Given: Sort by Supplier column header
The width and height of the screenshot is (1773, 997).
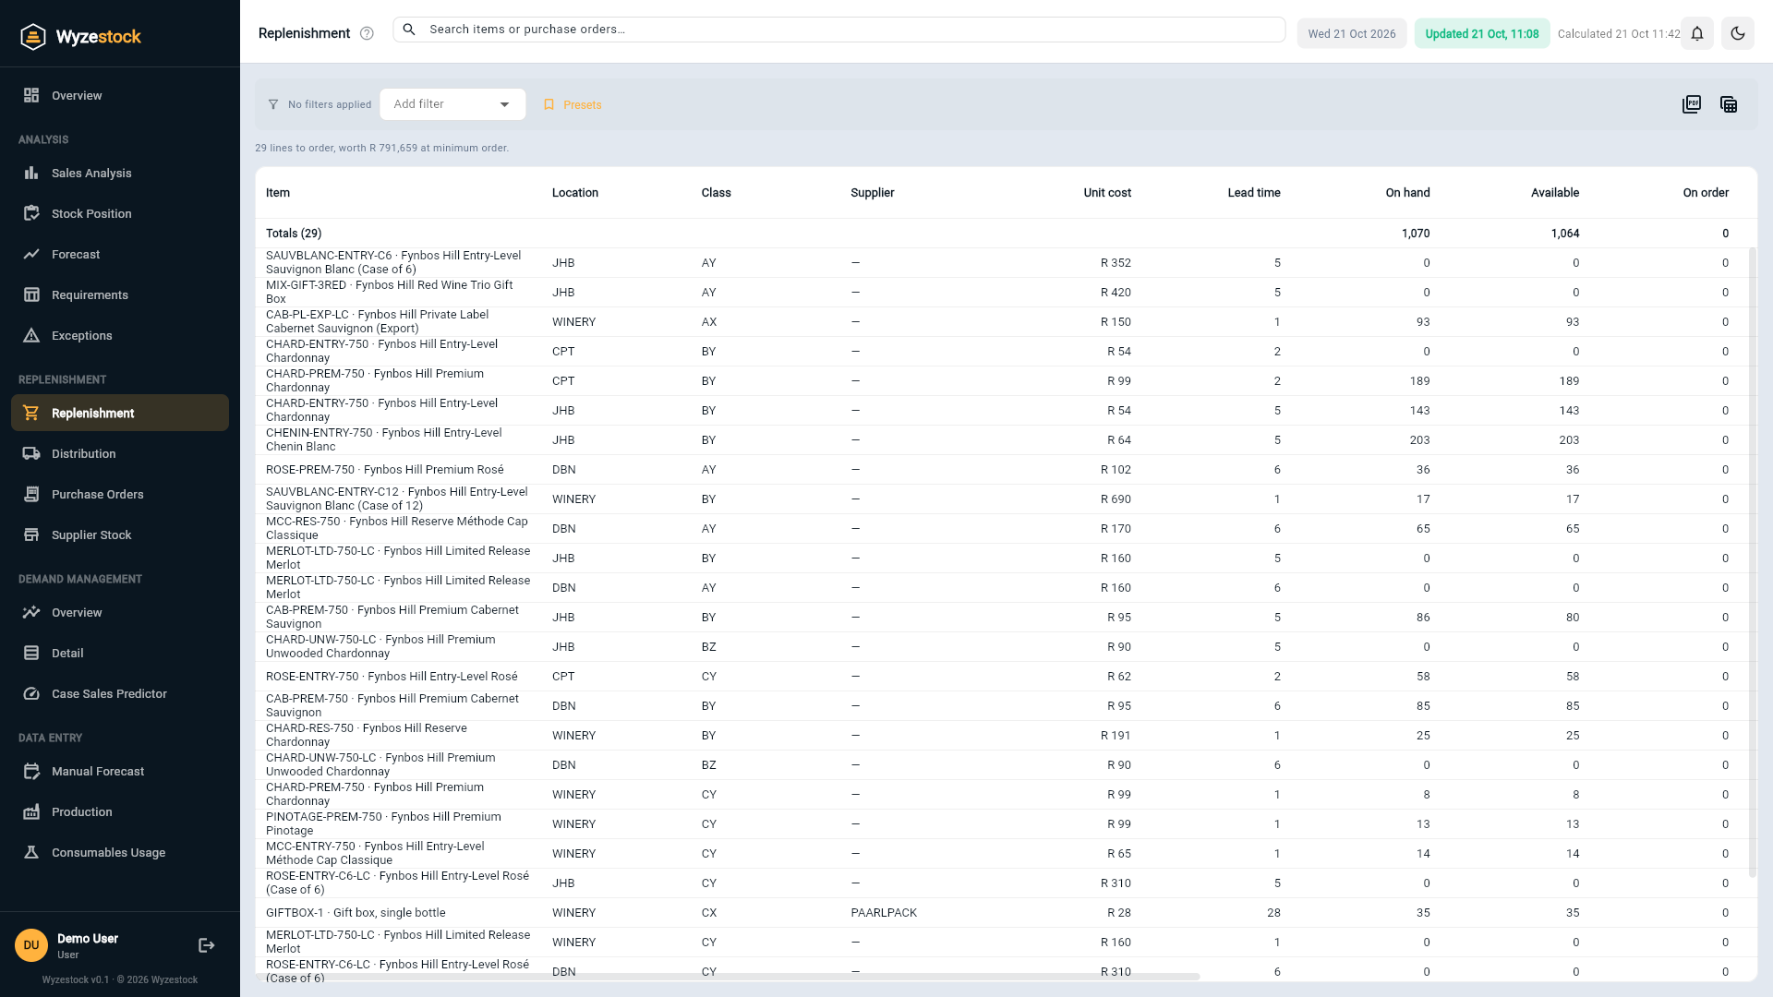Looking at the screenshot, I should tap(873, 193).
